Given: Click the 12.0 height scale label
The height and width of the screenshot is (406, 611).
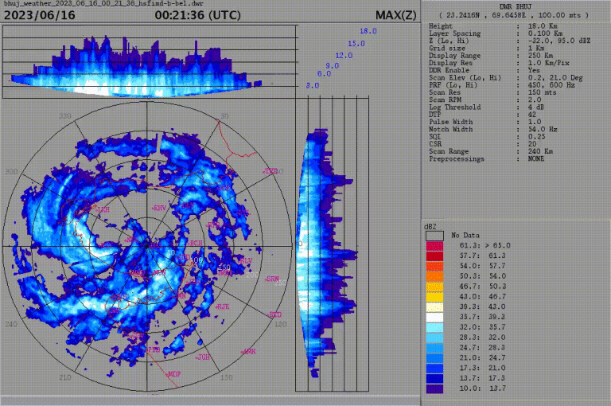Looking at the screenshot, I should [x=344, y=56].
